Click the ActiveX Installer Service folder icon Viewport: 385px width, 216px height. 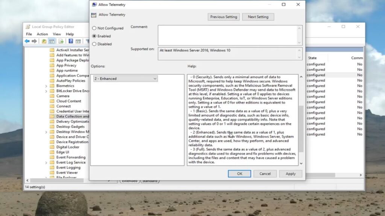(x=52, y=50)
